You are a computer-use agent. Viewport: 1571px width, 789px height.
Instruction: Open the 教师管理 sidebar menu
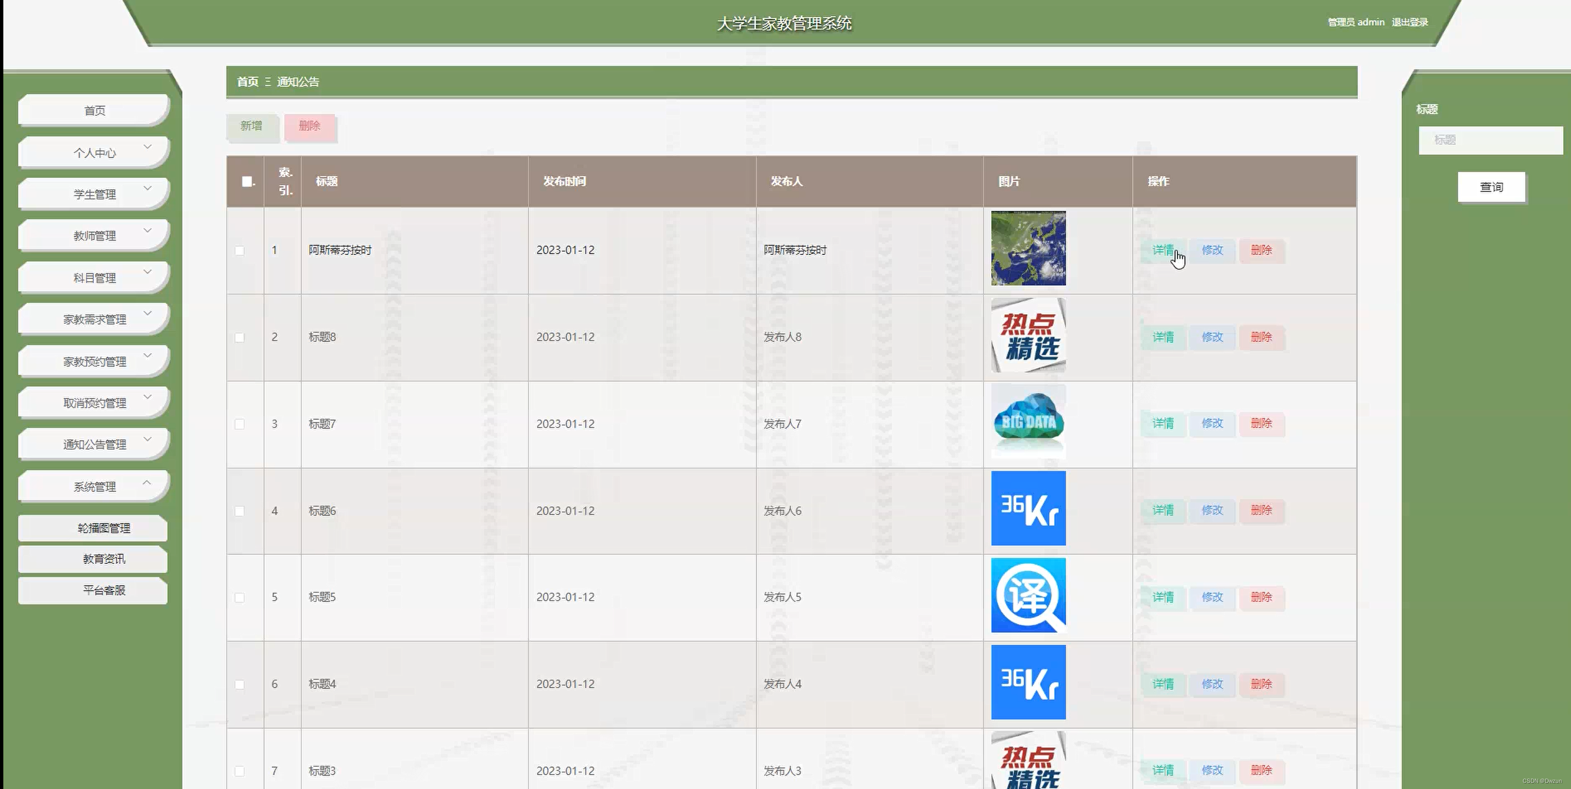(93, 236)
